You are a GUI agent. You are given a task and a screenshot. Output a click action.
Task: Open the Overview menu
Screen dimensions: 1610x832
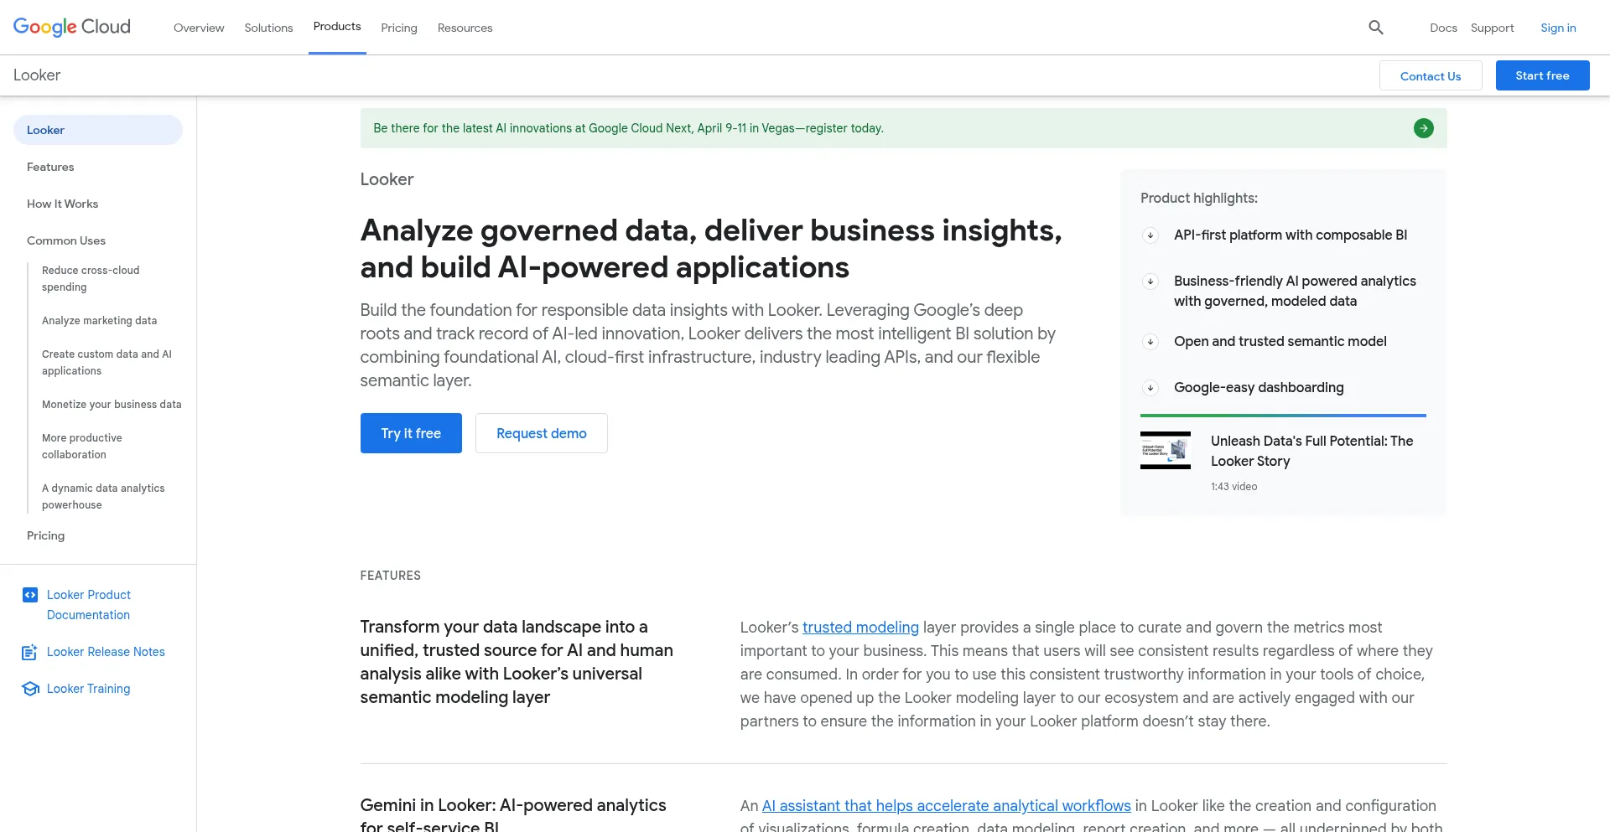(x=199, y=28)
